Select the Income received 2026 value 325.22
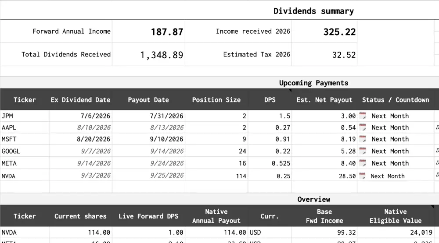This screenshot has height=243, width=439. 339,32
